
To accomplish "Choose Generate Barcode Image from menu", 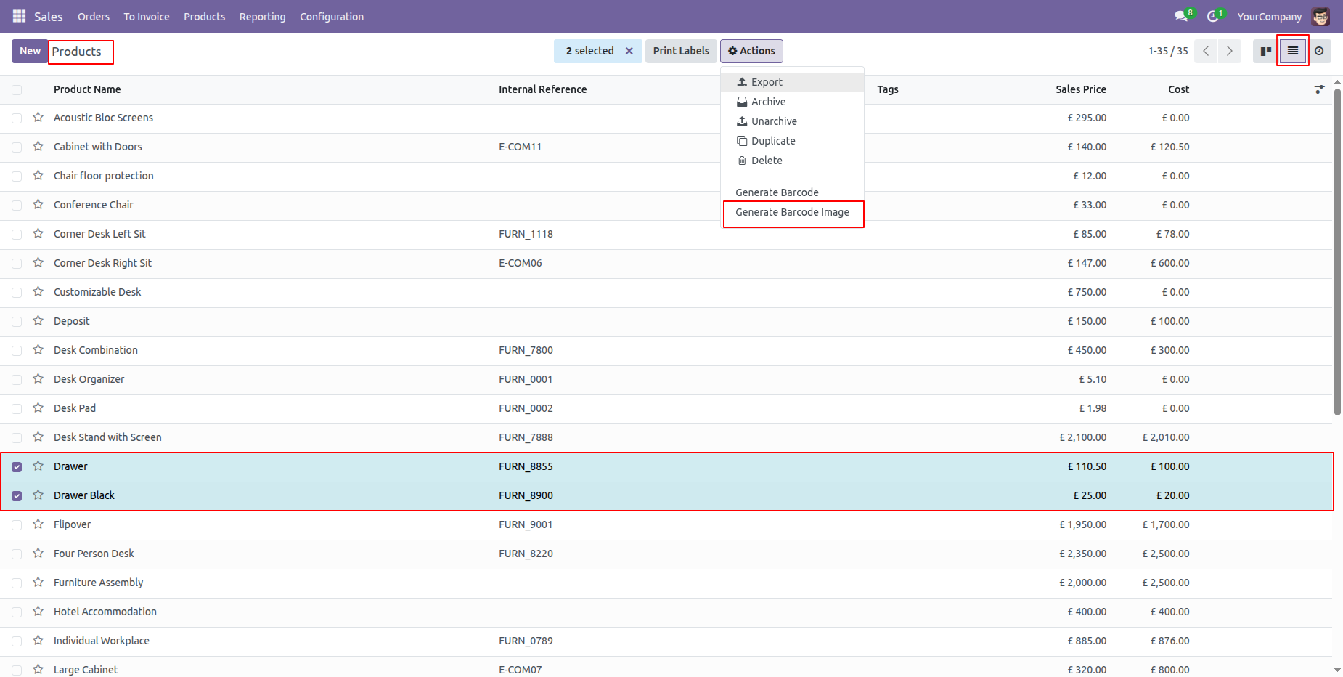I will point(792,212).
